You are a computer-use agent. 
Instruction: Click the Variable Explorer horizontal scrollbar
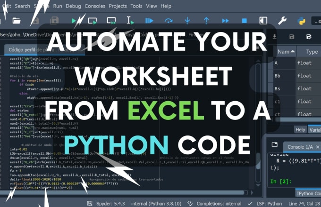pyautogui.click(x=298, y=119)
